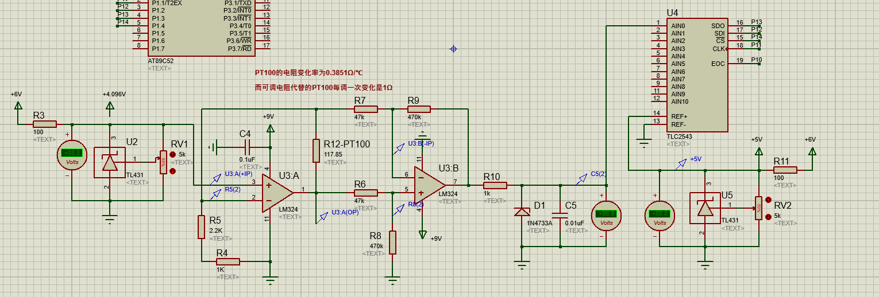Click the 'TLC2543' label under U4
Viewport: 879px width, 297px height.
(x=678, y=137)
